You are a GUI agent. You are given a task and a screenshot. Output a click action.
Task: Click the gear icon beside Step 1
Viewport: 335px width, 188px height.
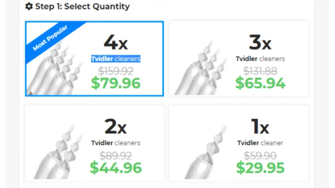pyautogui.click(x=29, y=7)
